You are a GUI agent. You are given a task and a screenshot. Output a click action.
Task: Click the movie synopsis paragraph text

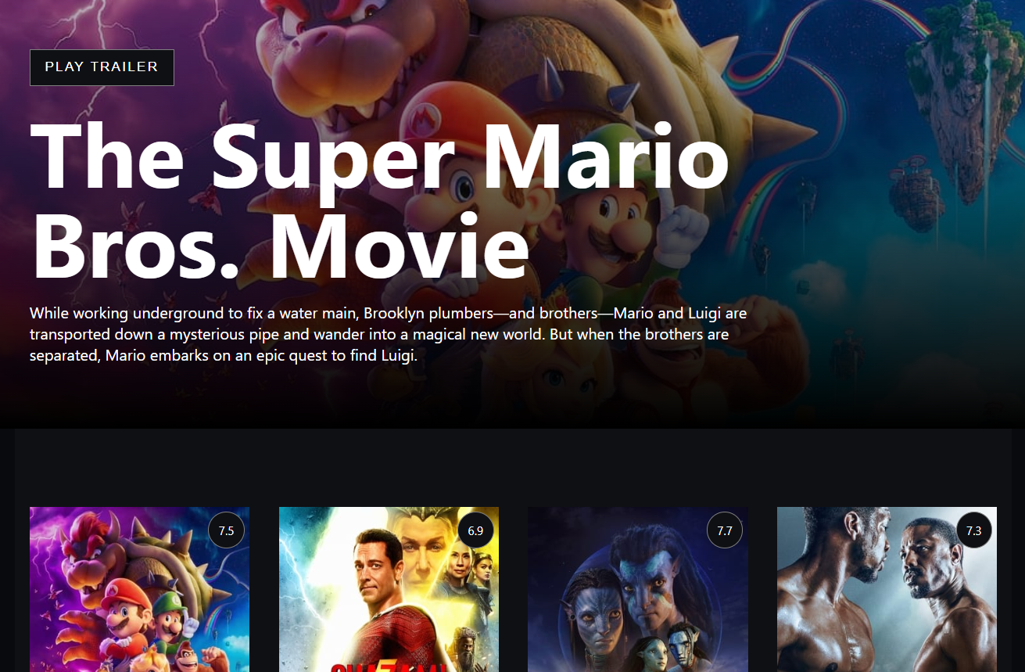click(x=389, y=334)
